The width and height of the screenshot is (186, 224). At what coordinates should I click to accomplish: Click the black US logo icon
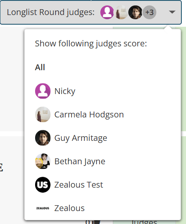click(43, 185)
